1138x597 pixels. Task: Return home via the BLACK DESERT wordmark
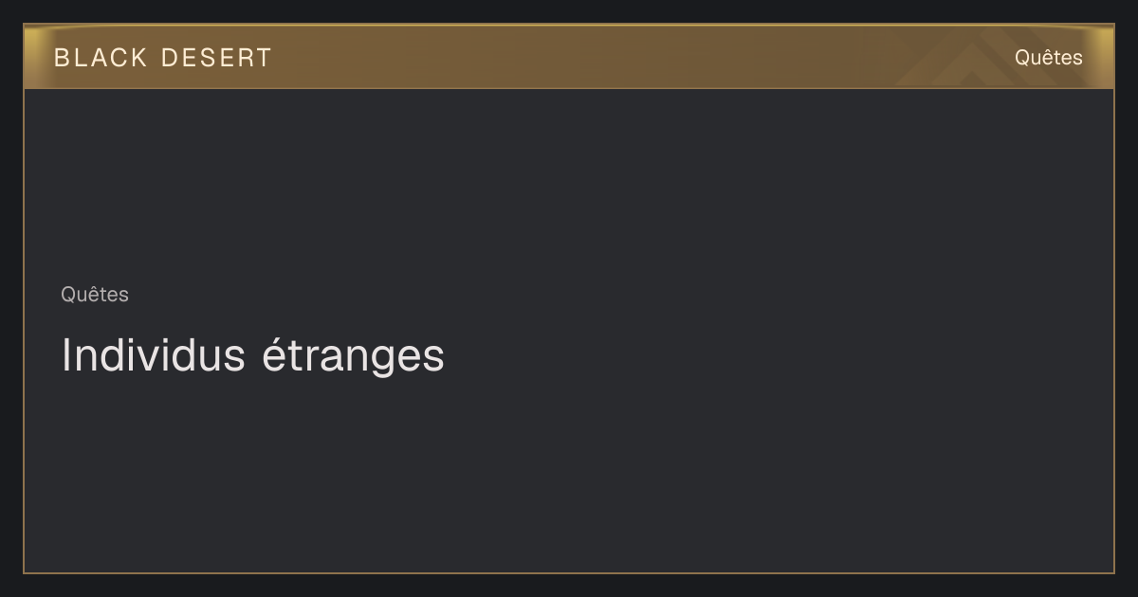[x=162, y=58]
